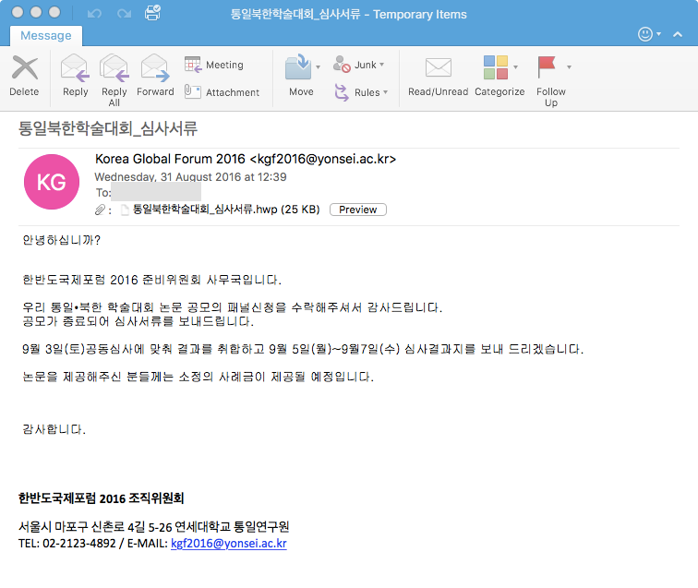
Task: Click the Delete message icon
Action: coord(24,75)
